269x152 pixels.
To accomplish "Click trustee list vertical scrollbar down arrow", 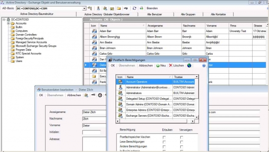I will pos(197,117).
